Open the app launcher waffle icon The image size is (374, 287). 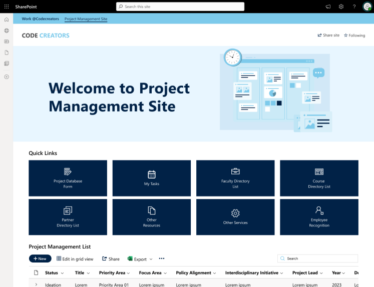[x=7, y=6]
